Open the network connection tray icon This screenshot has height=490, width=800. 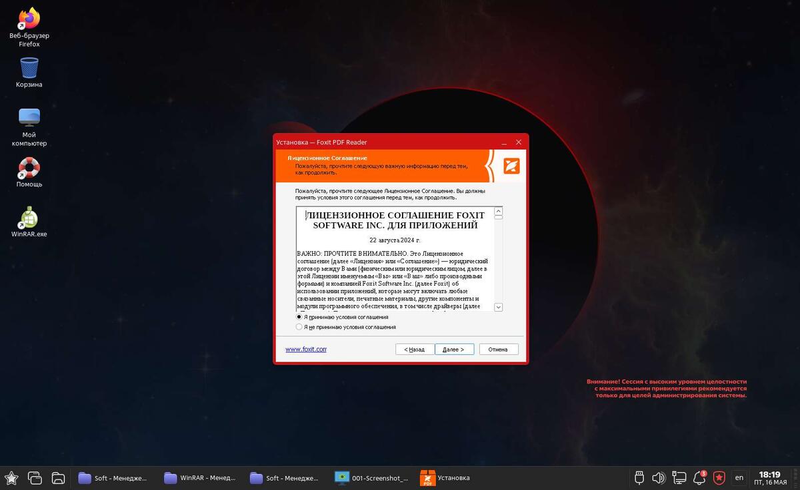point(679,477)
